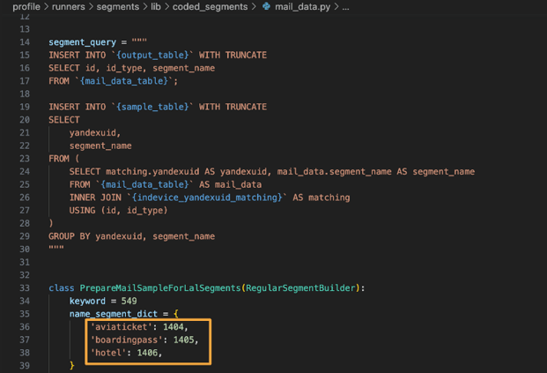Click '{sample_table}' placeholder on line 19

click(152, 107)
